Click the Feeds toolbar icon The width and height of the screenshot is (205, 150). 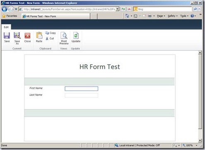coord(135,16)
